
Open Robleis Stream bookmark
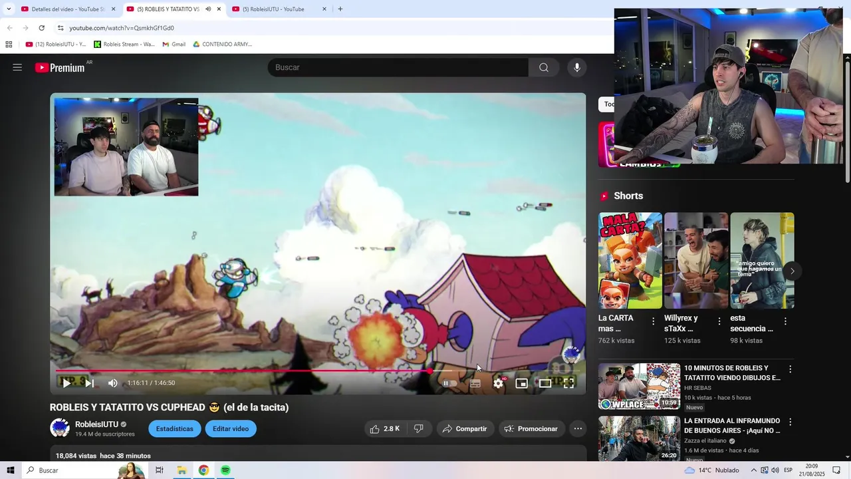(124, 45)
